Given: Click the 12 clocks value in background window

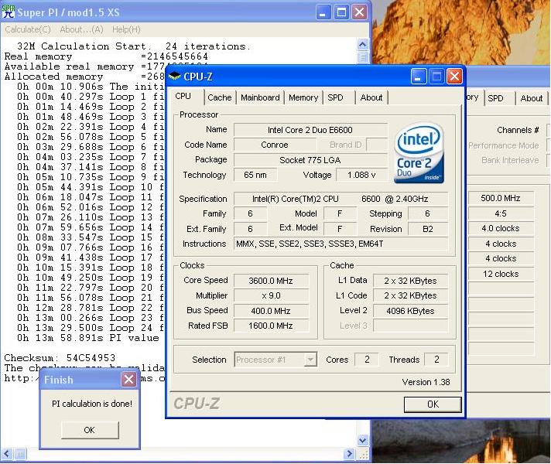Looking at the screenshot, I should [x=501, y=274].
